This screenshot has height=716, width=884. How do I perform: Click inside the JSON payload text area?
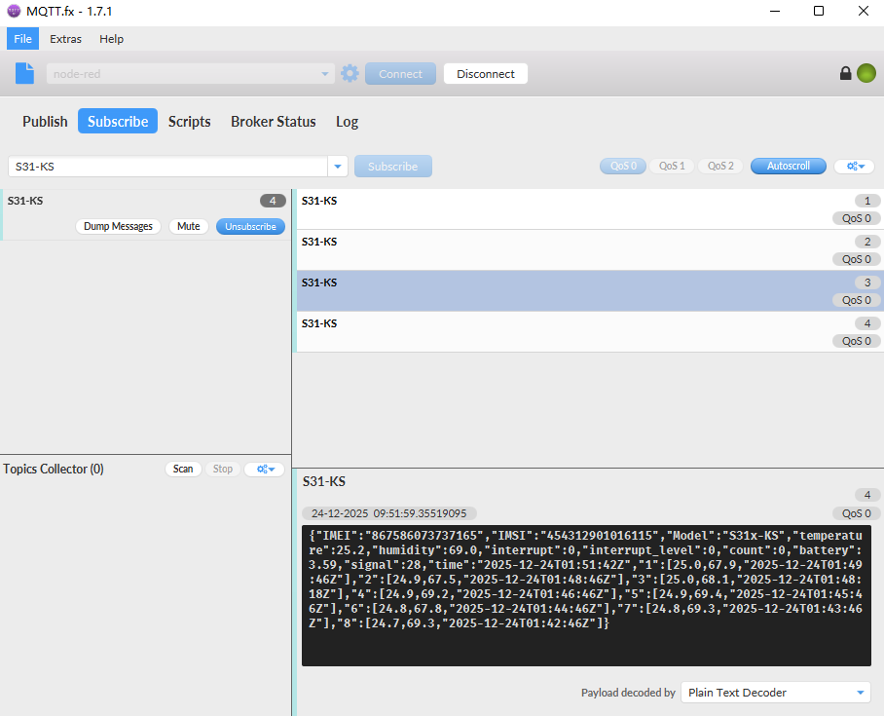(x=586, y=595)
